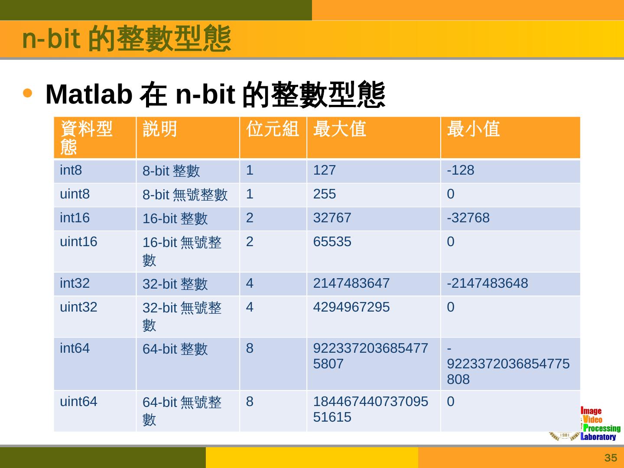Select the int64 minimum value -9223372036854775808
Screen dimensions: 624x468
coord(508,364)
